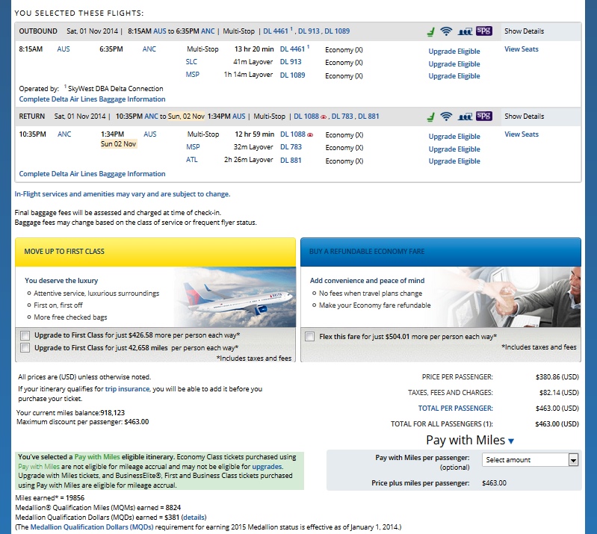597x534 pixels.
Task: Collapse the Pay with Miles heading arrow
Action: 511,441
